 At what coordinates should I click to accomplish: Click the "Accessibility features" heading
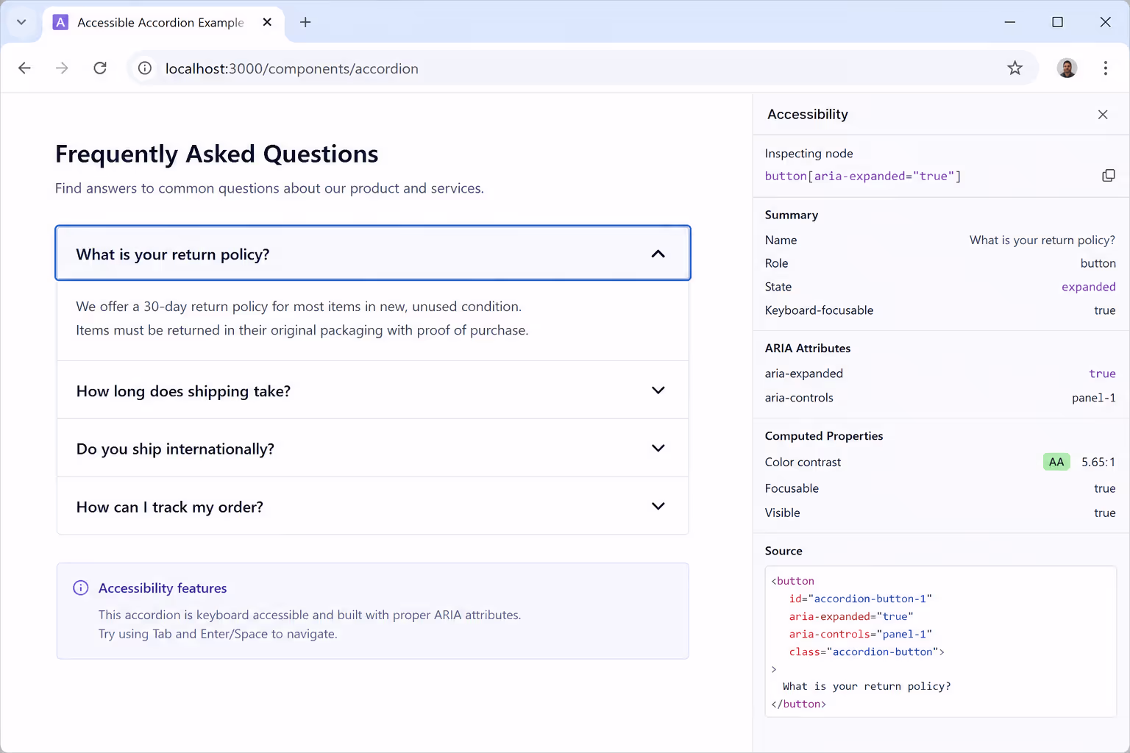(163, 588)
